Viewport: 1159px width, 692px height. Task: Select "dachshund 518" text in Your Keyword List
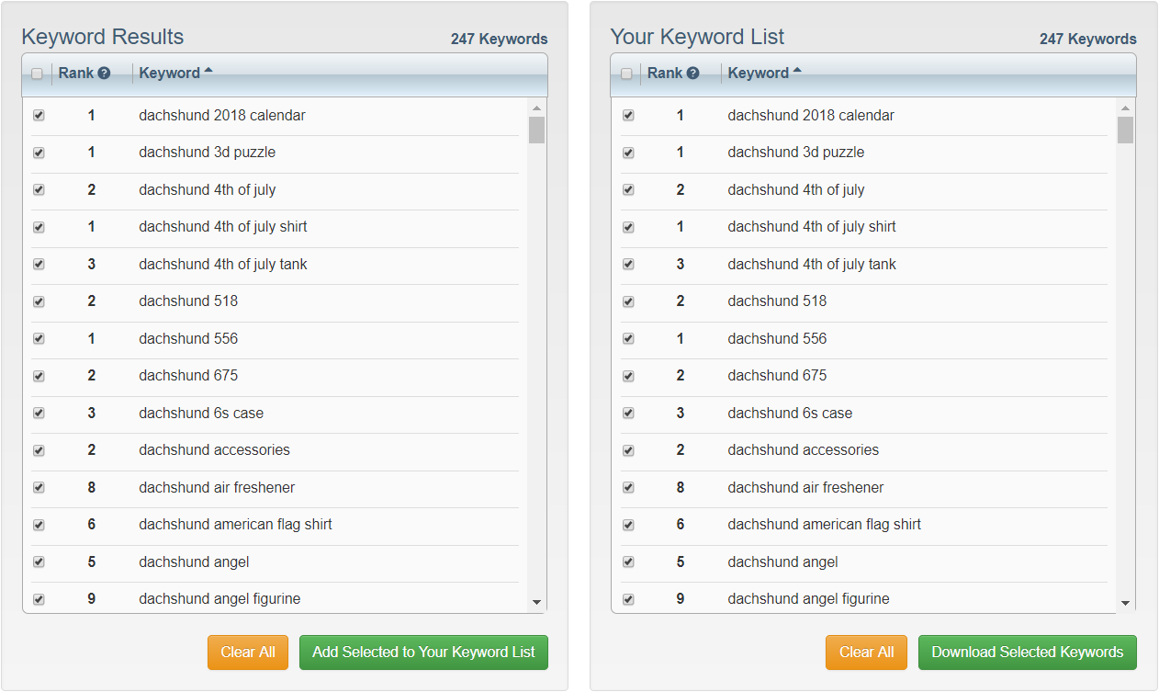(777, 301)
